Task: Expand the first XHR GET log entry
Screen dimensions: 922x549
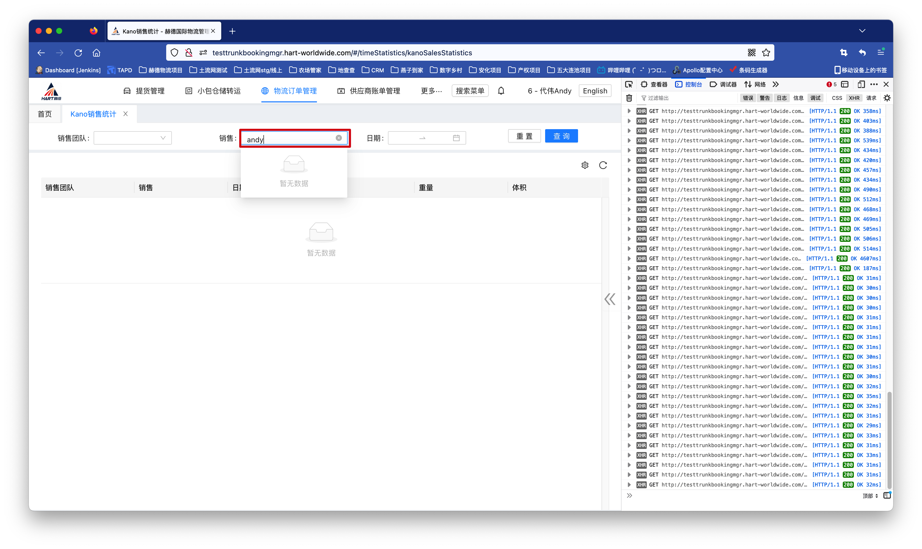Action: [x=629, y=111]
